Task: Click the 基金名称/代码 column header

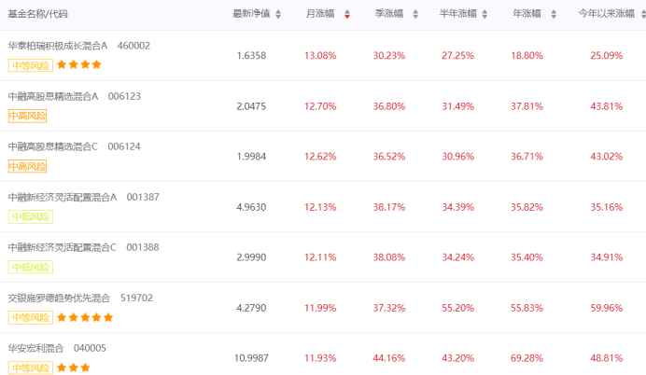Action: [37, 15]
